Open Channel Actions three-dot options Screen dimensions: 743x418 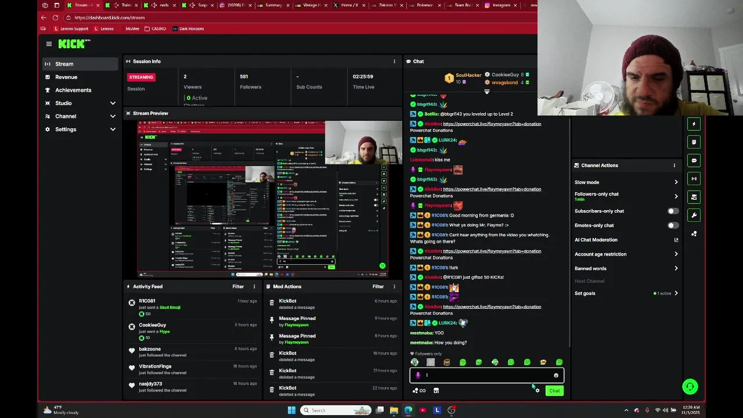(674, 165)
